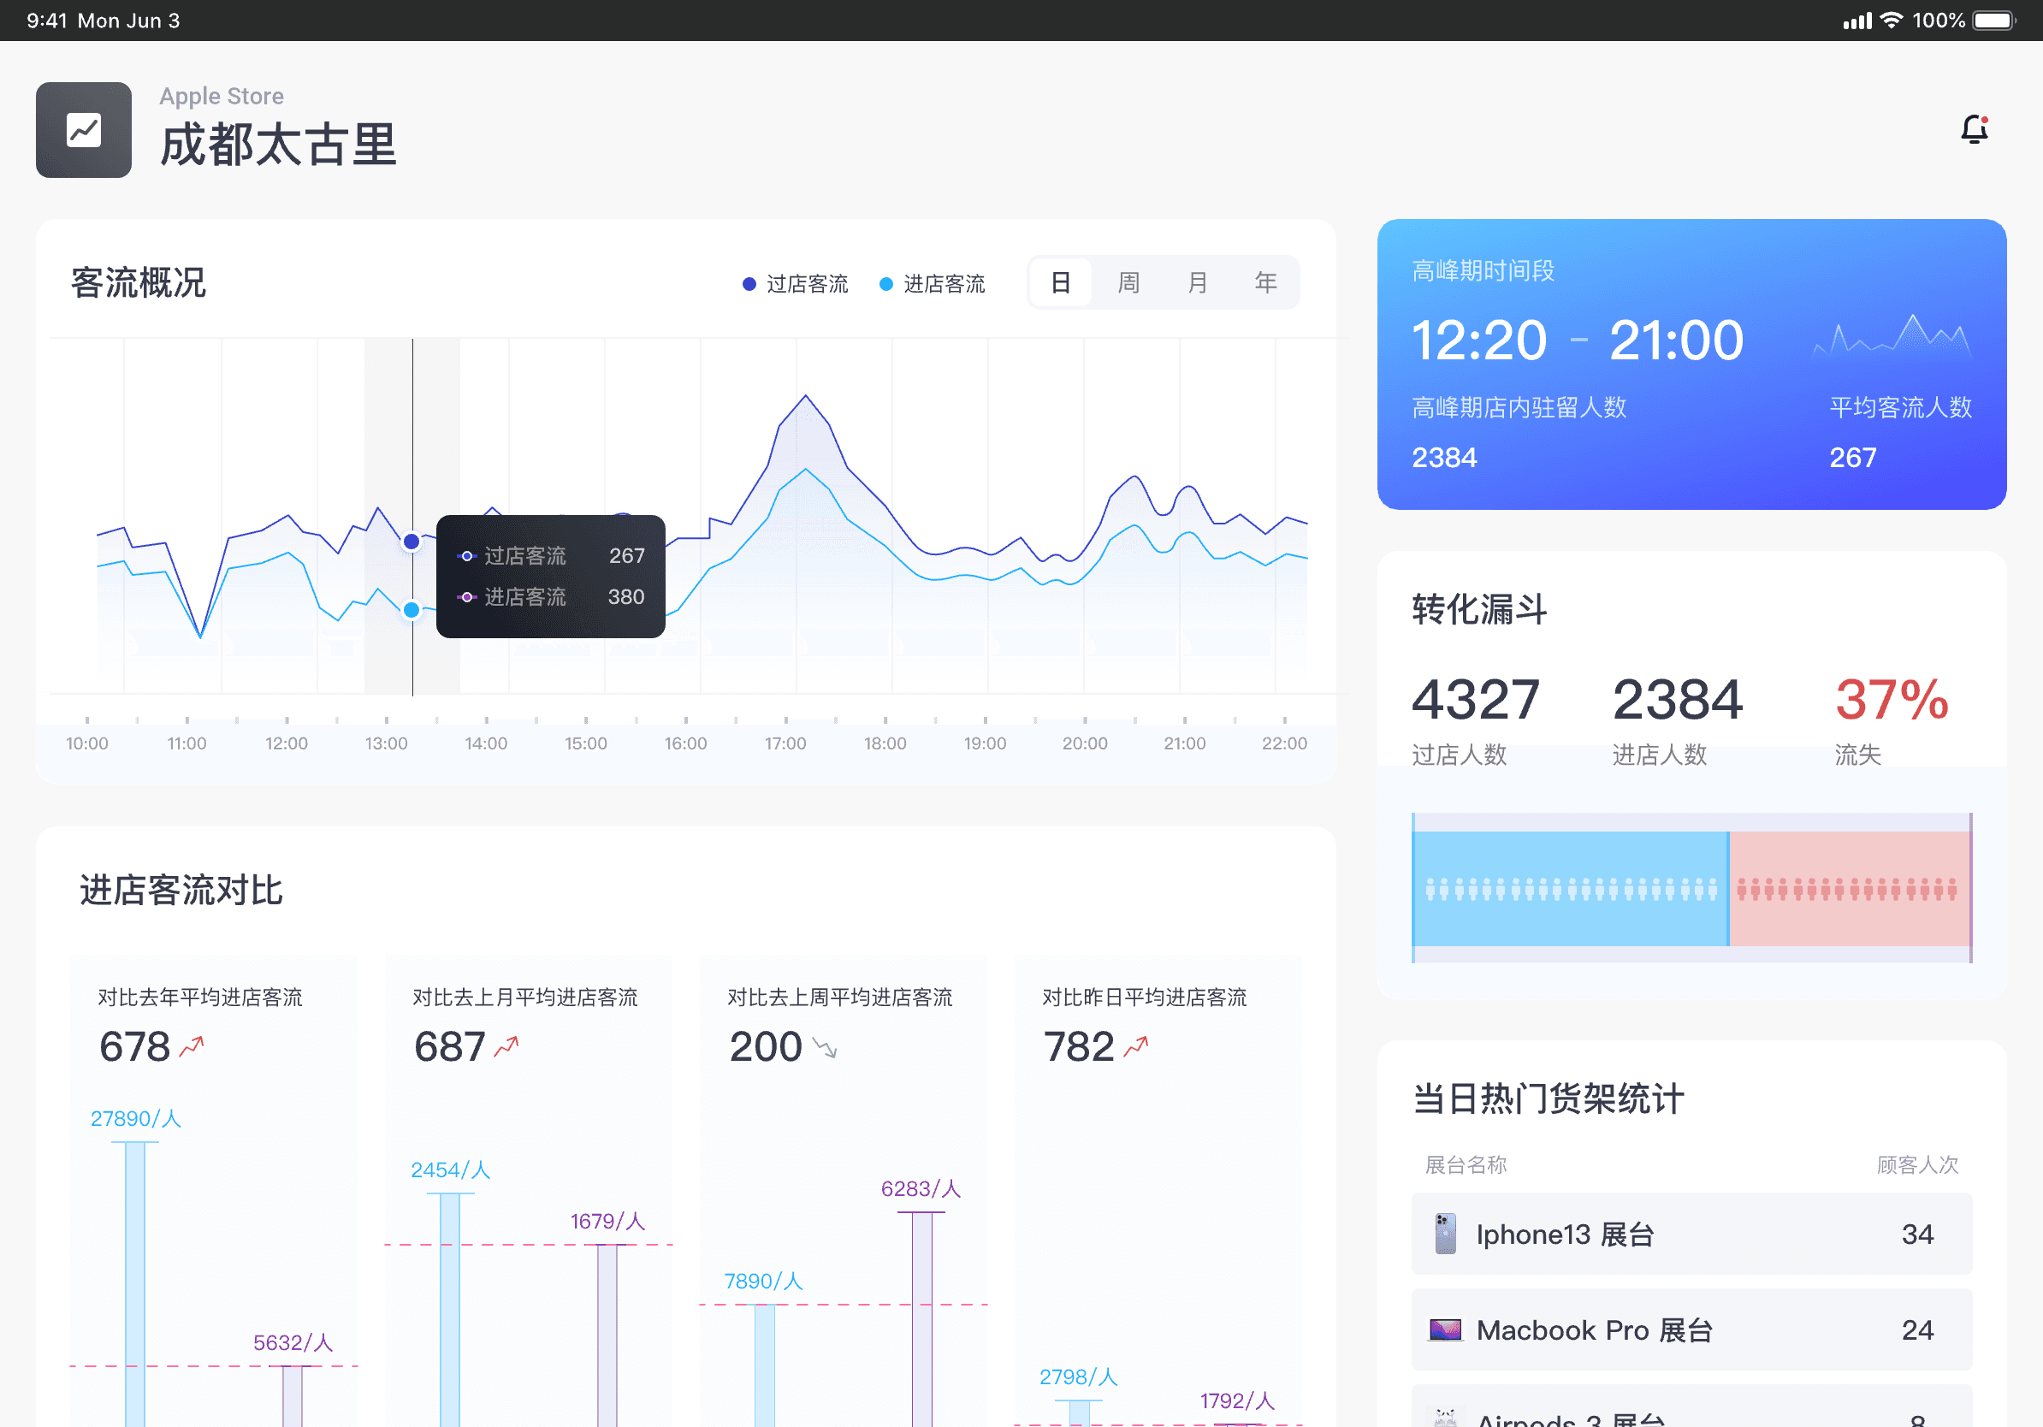Open the Macbook Pro 展台 row
The width and height of the screenshot is (2043, 1427).
[x=1691, y=1329]
